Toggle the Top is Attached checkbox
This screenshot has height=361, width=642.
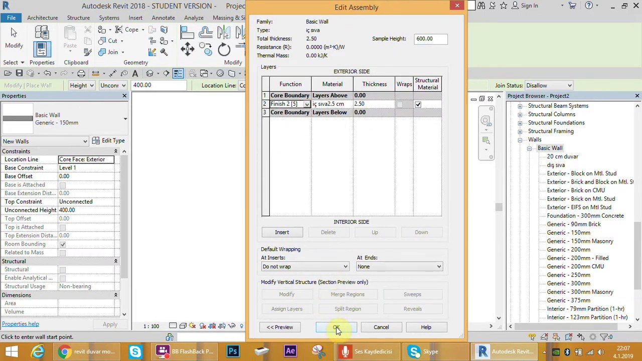[x=63, y=227]
